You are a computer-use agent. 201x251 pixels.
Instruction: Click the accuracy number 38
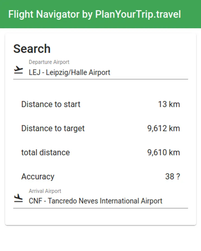pyautogui.click(x=170, y=177)
